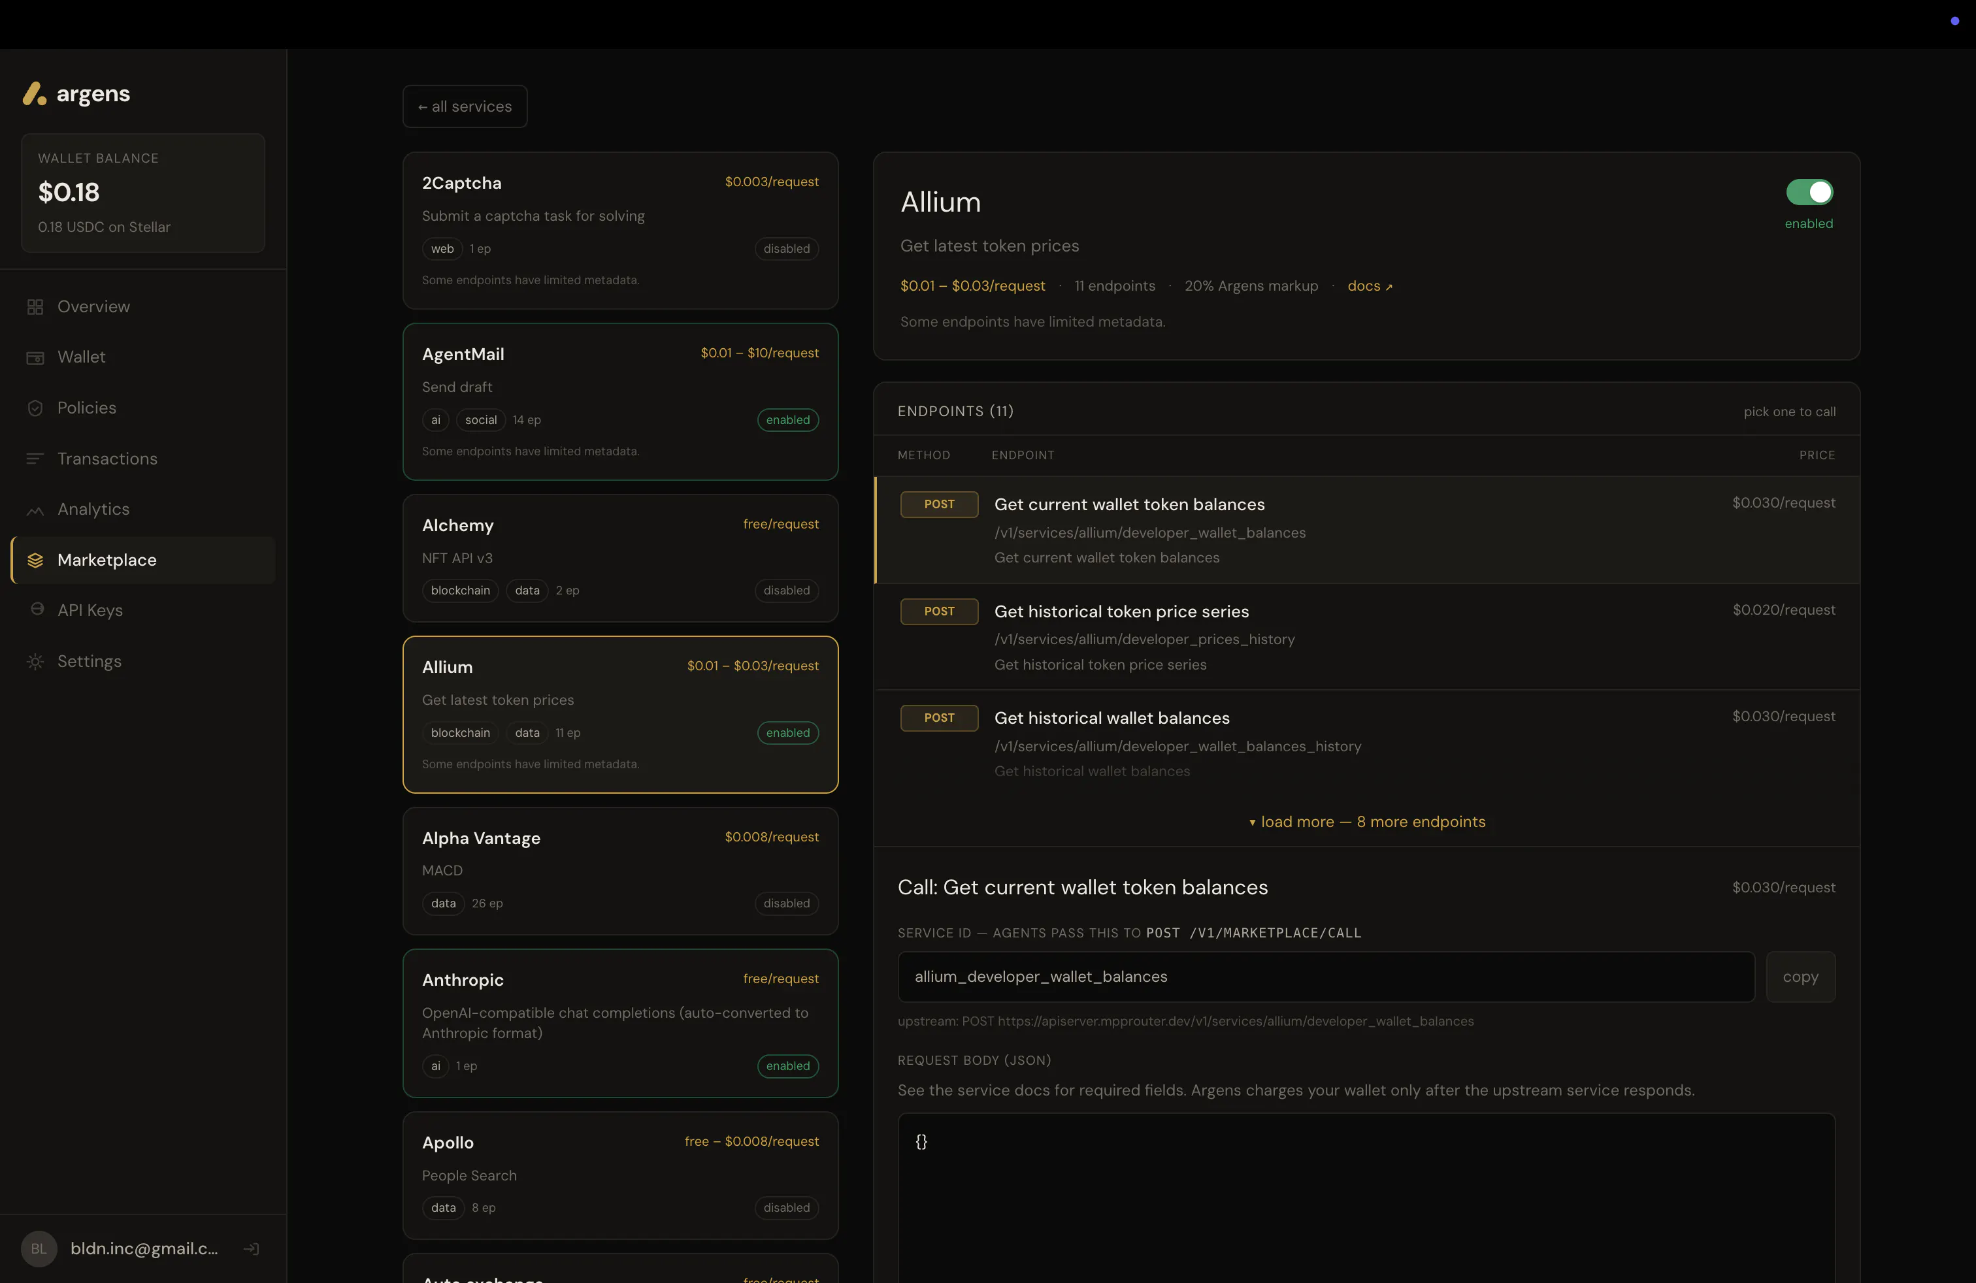Select the AgentMail service card
Image resolution: width=1976 pixels, height=1283 pixels.
click(x=620, y=402)
